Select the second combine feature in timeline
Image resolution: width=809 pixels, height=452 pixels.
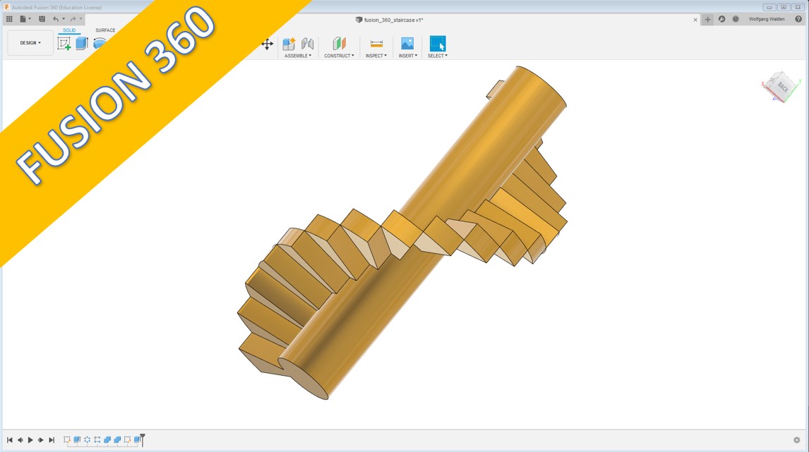117,439
